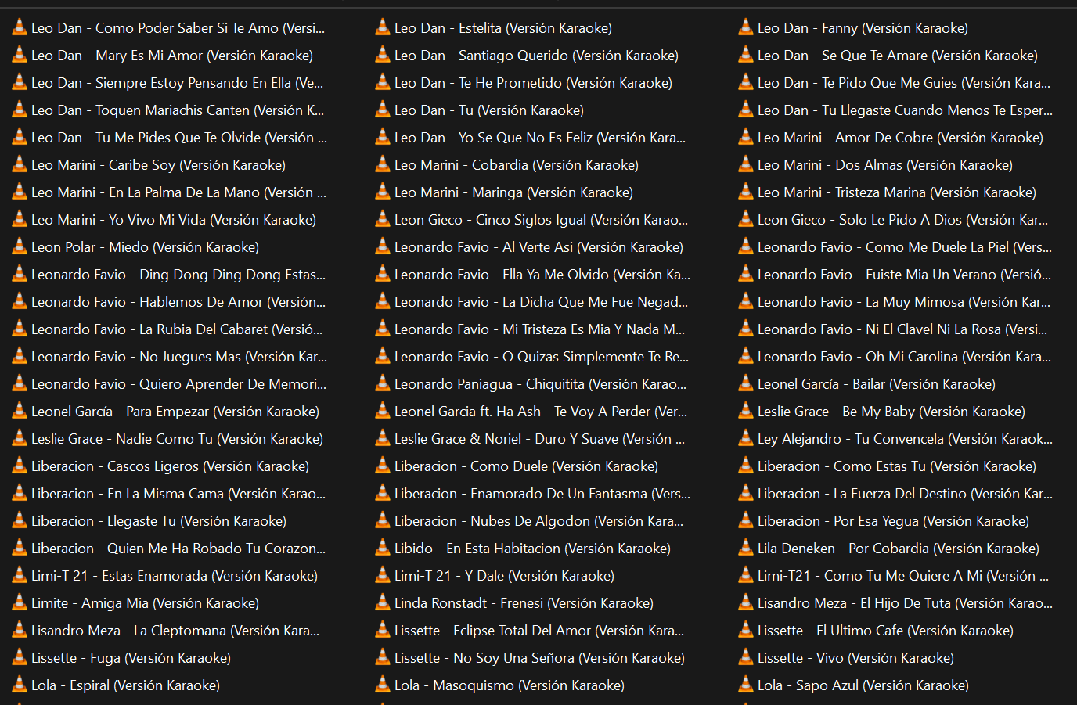
Task: Click icon of Leon Gieco - Solo Le Pido A Dios
Action: coord(746,219)
